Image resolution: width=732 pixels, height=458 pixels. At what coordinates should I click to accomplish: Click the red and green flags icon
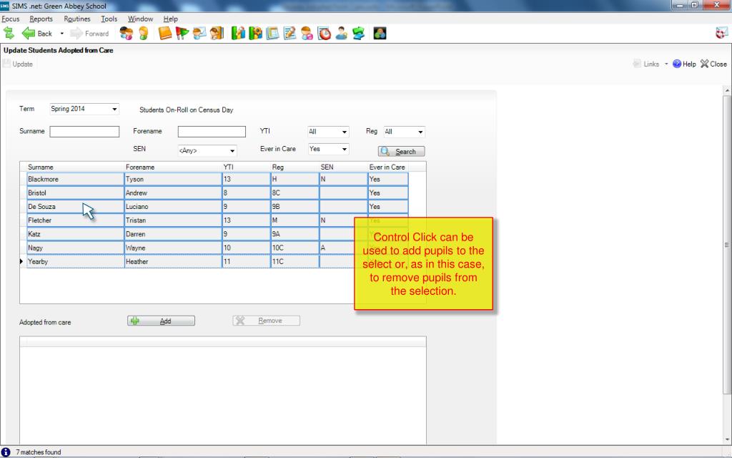(x=182, y=33)
